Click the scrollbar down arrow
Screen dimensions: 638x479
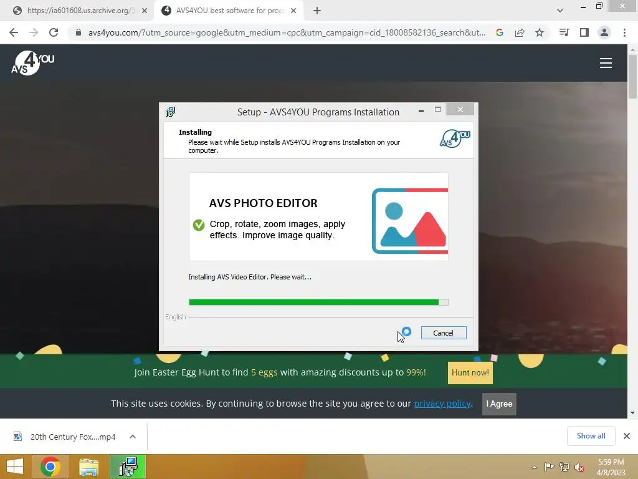tap(632, 413)
